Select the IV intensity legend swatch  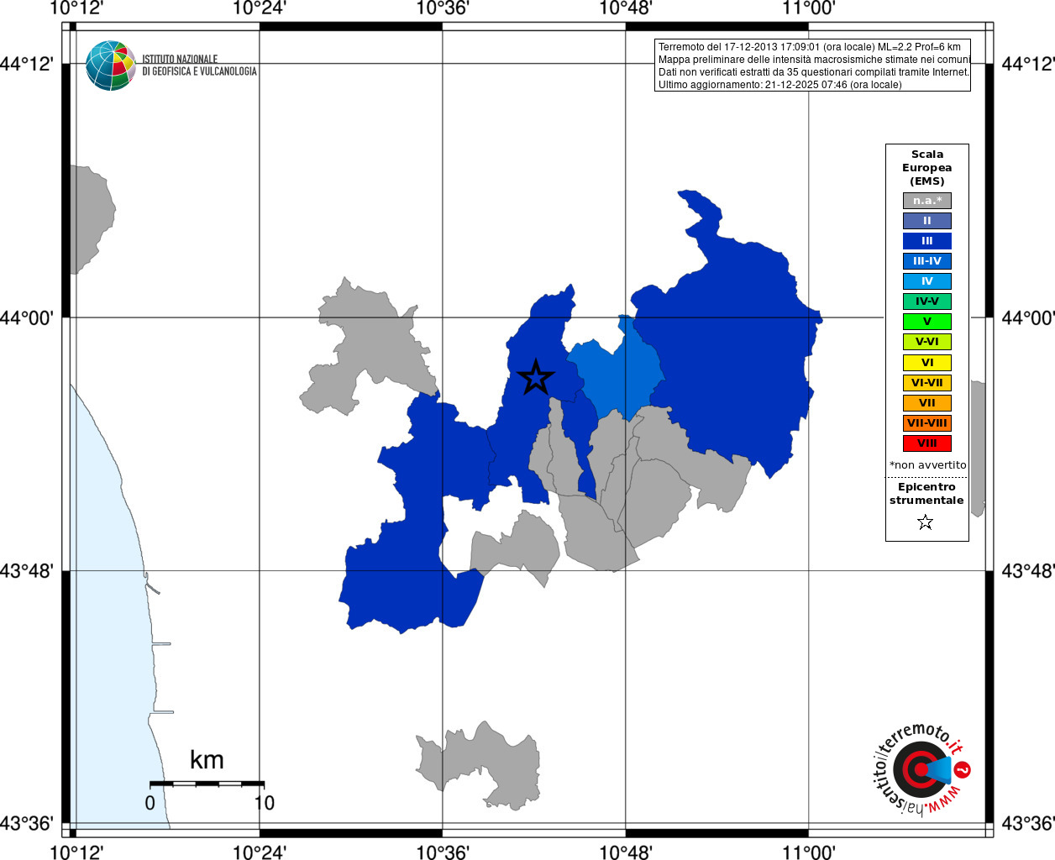[x=927, y=281]
